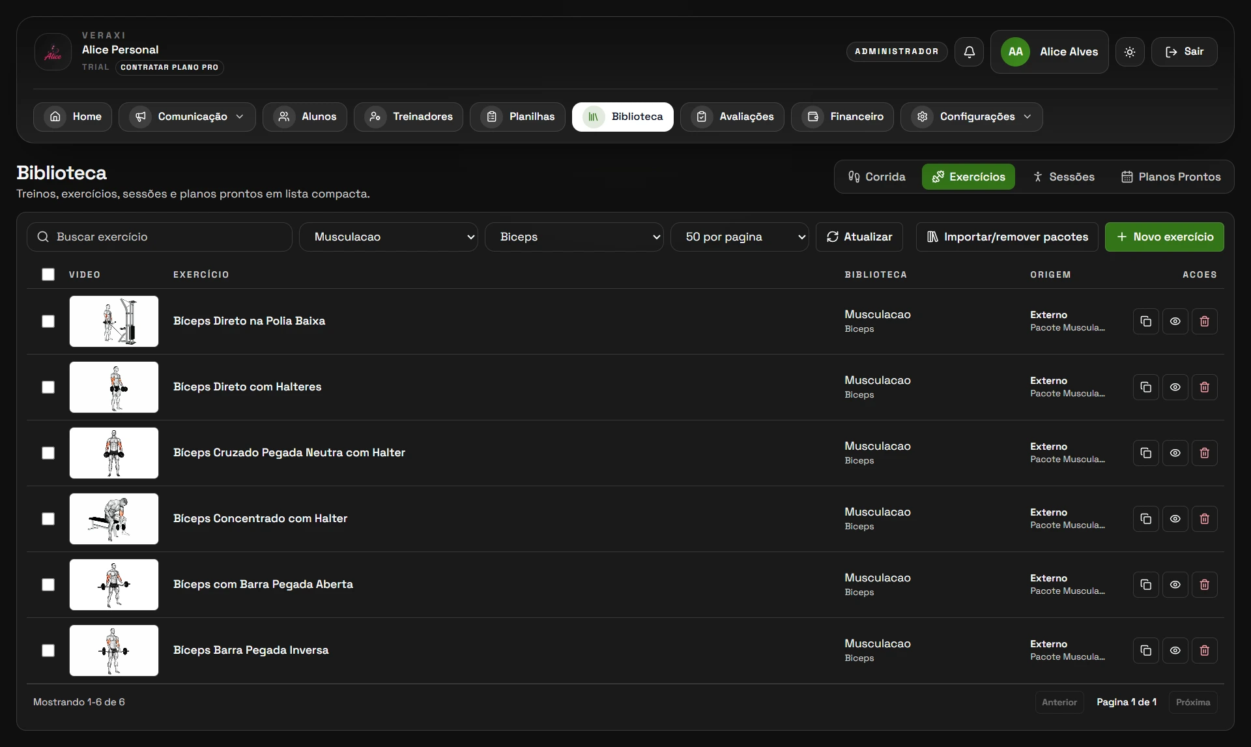Open the Alice Alves account menu
Image resolution: width=1251 pixels, height=747 pixels.
[x=1049, y=51]
